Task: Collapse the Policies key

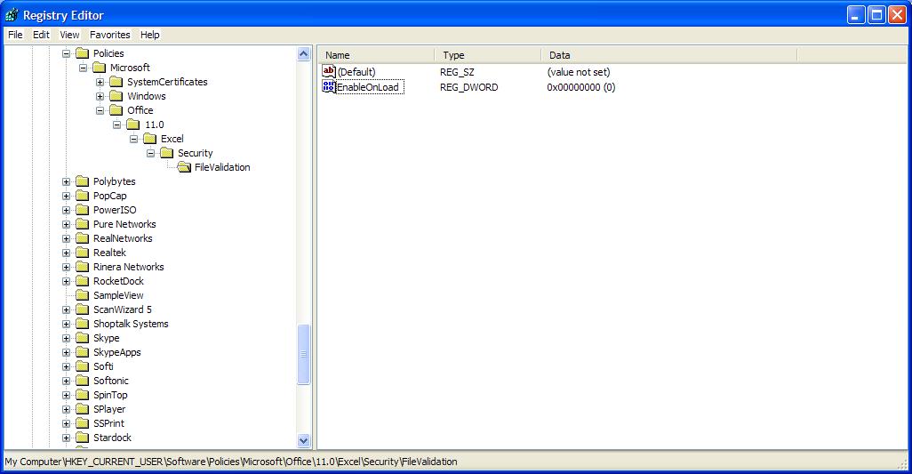Action: click(67, 53)
